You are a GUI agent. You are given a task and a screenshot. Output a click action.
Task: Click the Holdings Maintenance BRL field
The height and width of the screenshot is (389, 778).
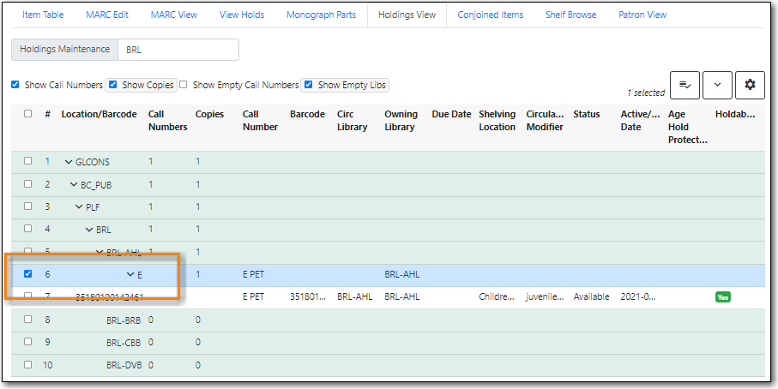point(178,50)
